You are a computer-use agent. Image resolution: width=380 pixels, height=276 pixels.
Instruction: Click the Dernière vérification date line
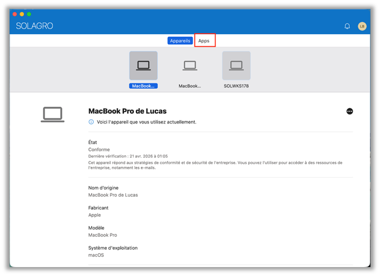pos(128,156)
